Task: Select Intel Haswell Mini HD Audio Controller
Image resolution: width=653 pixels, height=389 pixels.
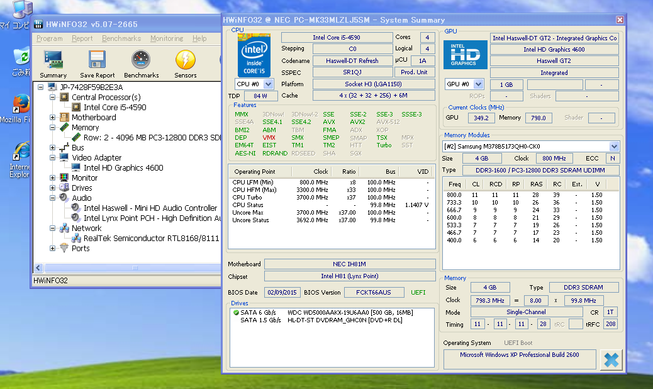Action: 150,208
